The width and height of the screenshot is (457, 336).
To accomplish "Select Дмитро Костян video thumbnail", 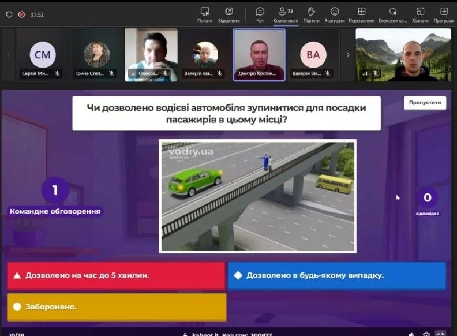I will coord(259,55).
